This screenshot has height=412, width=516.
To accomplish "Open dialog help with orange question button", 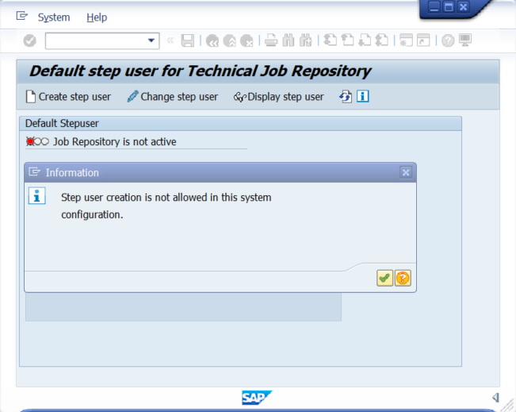I will pyautogui.click(x=403, y=278).
